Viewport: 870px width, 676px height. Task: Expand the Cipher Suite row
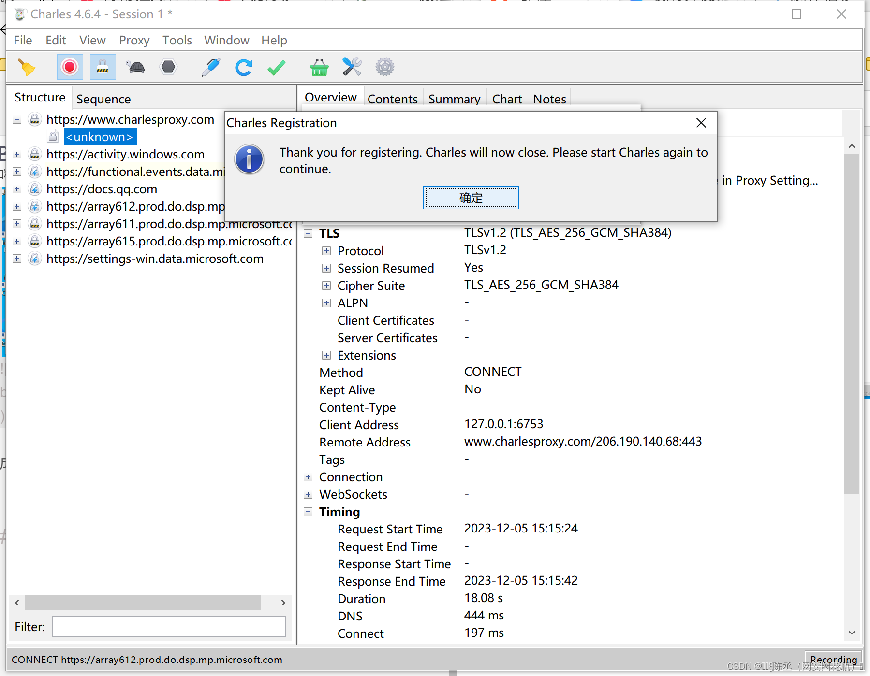click(326, 286)
